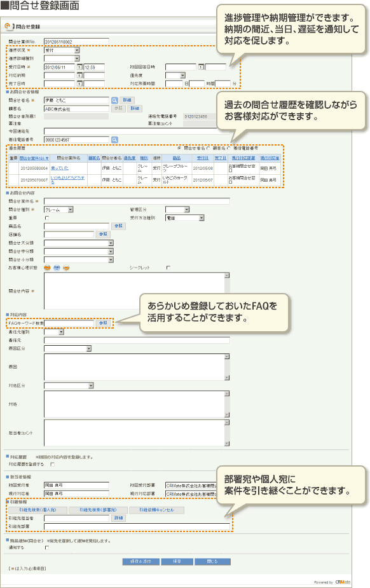370x588 pixels.
Task: Click magnifier icon beside incoming phone 09001234567
Action: tap(114, 139)
